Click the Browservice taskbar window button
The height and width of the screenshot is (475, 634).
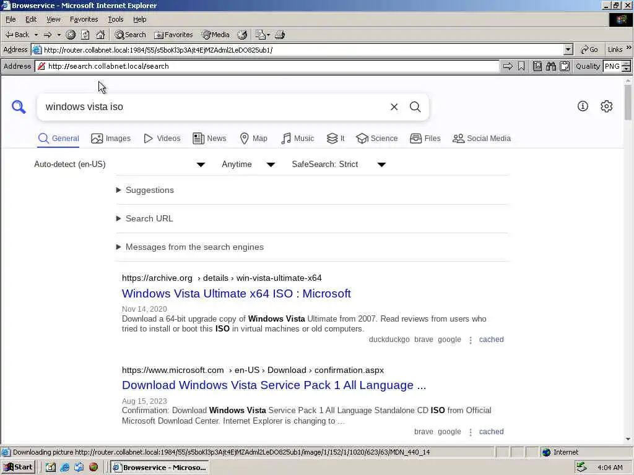pos(160,468)
